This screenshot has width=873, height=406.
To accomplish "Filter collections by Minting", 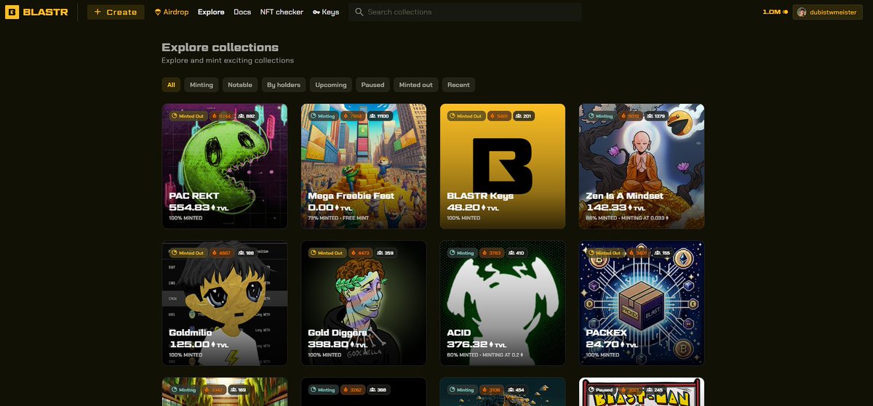I will pyautogui.click(x=202, y=85).
